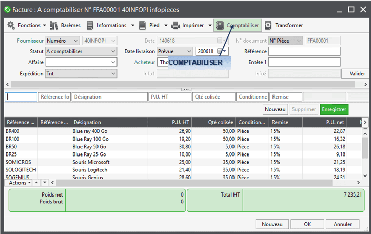Sort by Remise column header
Image resolution: width=371 pixels, height=234 pixels.
[286, 122]
